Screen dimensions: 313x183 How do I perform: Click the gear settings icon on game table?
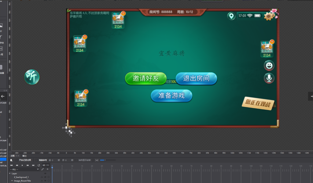click(269, 16)
